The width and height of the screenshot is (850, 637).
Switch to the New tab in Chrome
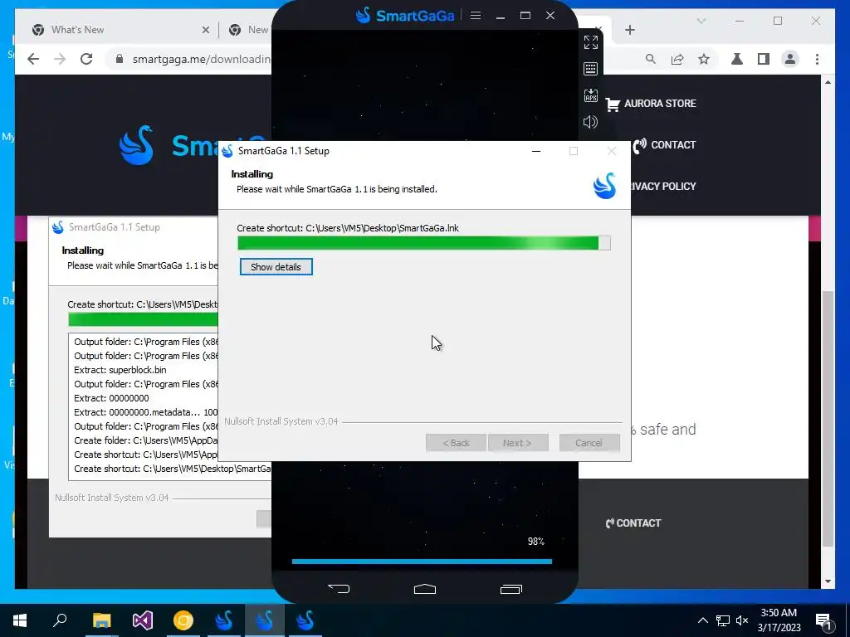point(248,30)
